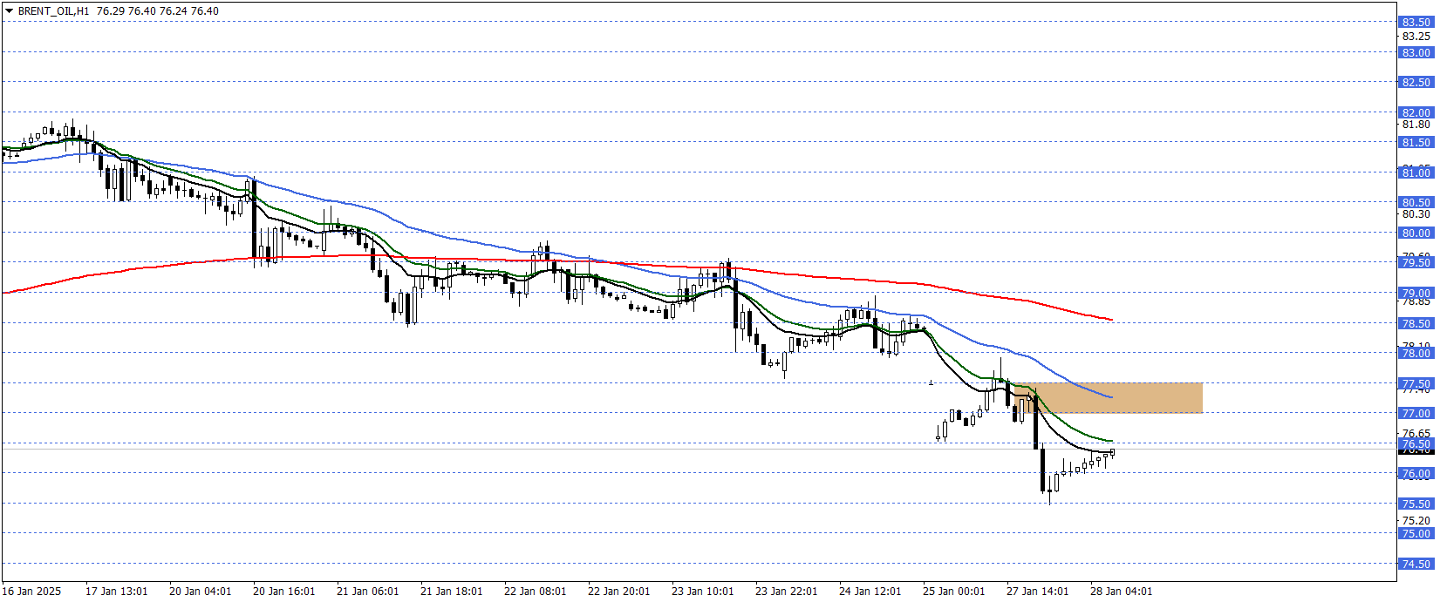The width and height of the screenshot is (1440, 602).
Task: Click the 27 Jan 14:01 time label
Action: 1037,591
